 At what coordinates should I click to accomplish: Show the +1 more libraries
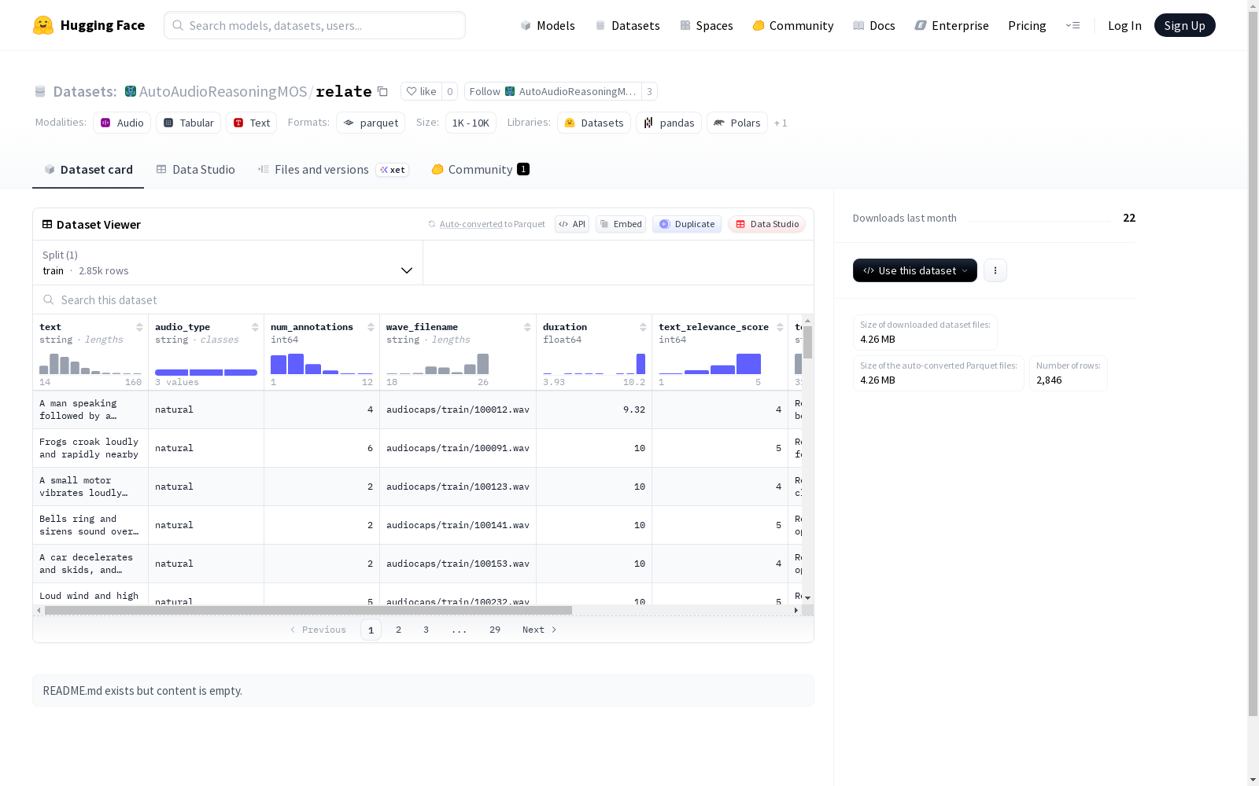tap(781, 123)
